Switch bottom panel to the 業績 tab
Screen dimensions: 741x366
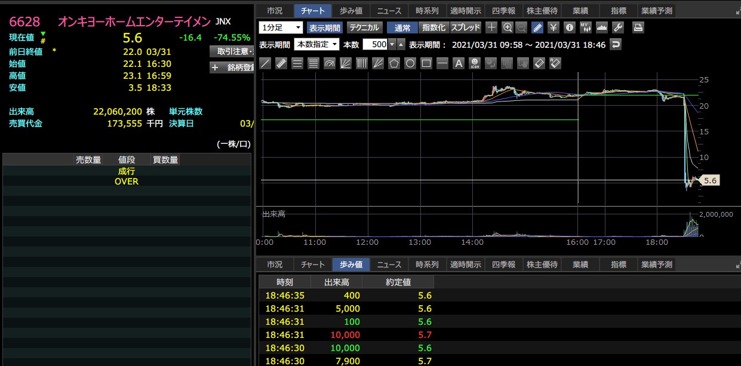[x=580, y=264]
